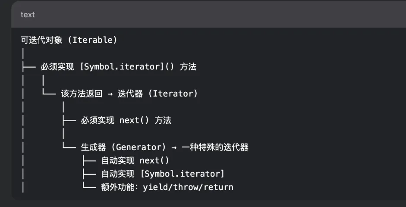Select the 自动实现 next() line
This screenshot has height=207, width=406.
[135, 160]
